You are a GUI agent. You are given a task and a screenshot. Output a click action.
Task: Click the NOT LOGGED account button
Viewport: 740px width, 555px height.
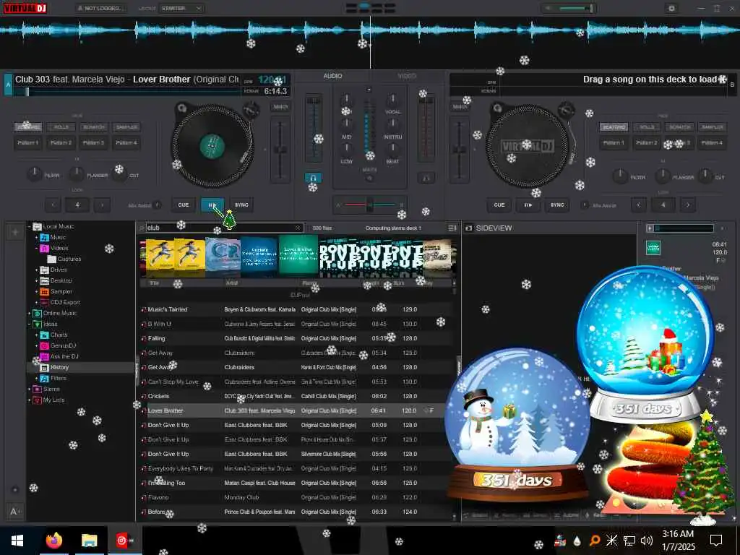click(101, 9)
